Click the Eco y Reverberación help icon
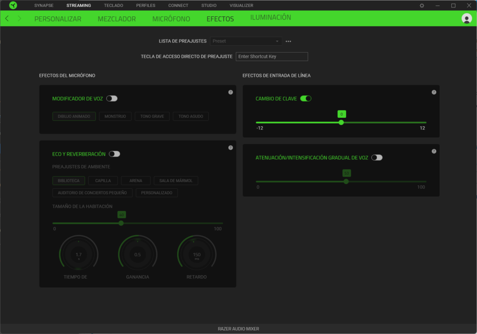The width and height of the screenshot is (477, 334). 231,148
